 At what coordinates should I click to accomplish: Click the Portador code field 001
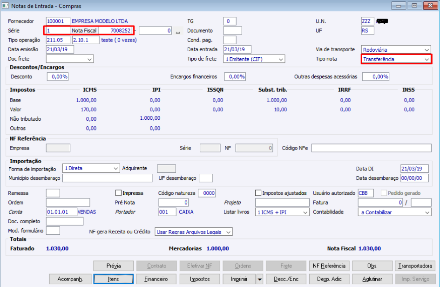point(168,212)
